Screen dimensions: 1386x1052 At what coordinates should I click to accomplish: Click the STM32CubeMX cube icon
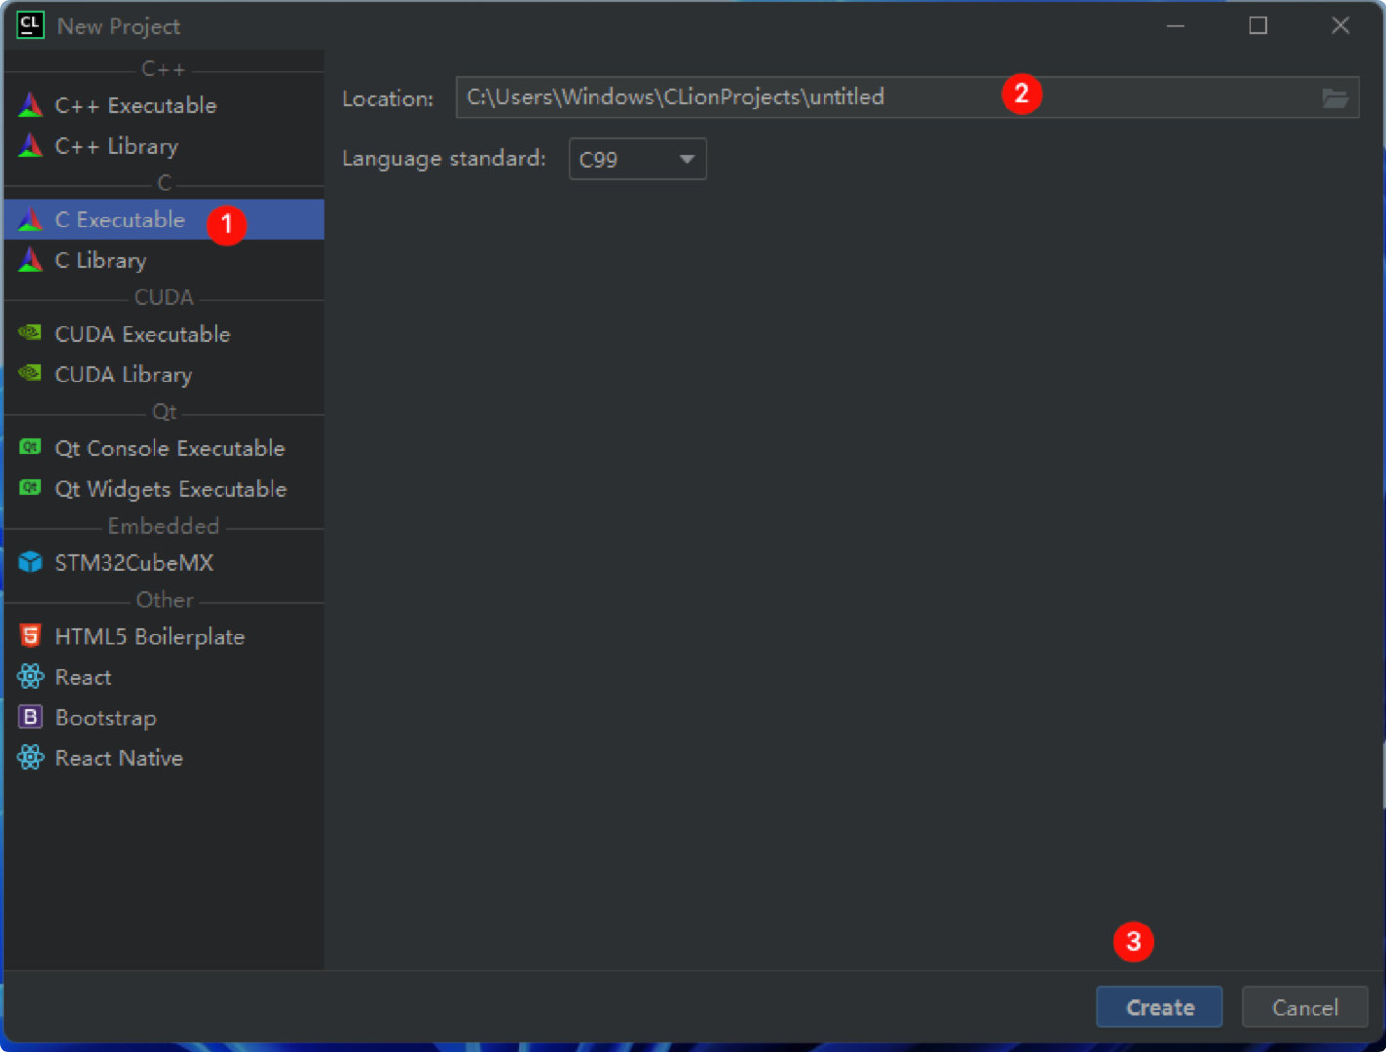[x=30, y=563]
